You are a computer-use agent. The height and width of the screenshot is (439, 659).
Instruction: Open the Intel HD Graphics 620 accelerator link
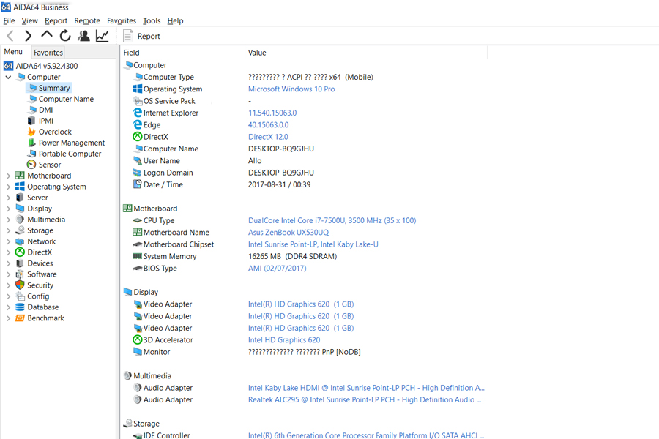pos(284,339)
